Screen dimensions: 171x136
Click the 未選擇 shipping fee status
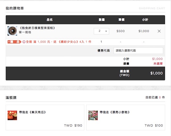click(x=158, y=64)
